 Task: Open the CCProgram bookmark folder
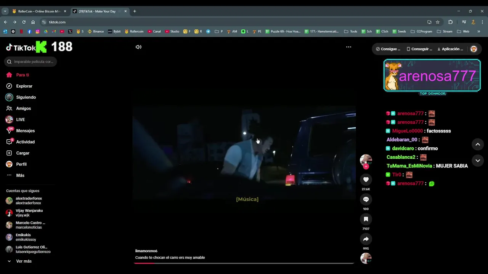click(x=422, y=32)
